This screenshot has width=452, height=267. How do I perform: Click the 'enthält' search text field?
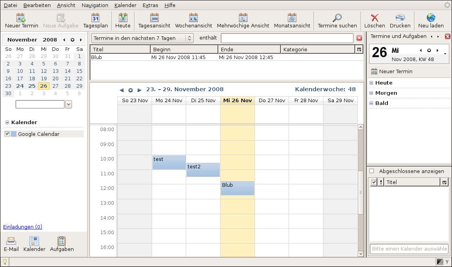pos(287,38)
